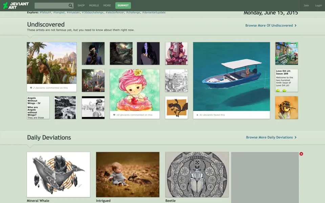The width and height of the screenshot is (325, 203).
Task: Open the #alectorfencer explore tag
Action: tap(115, 13)
